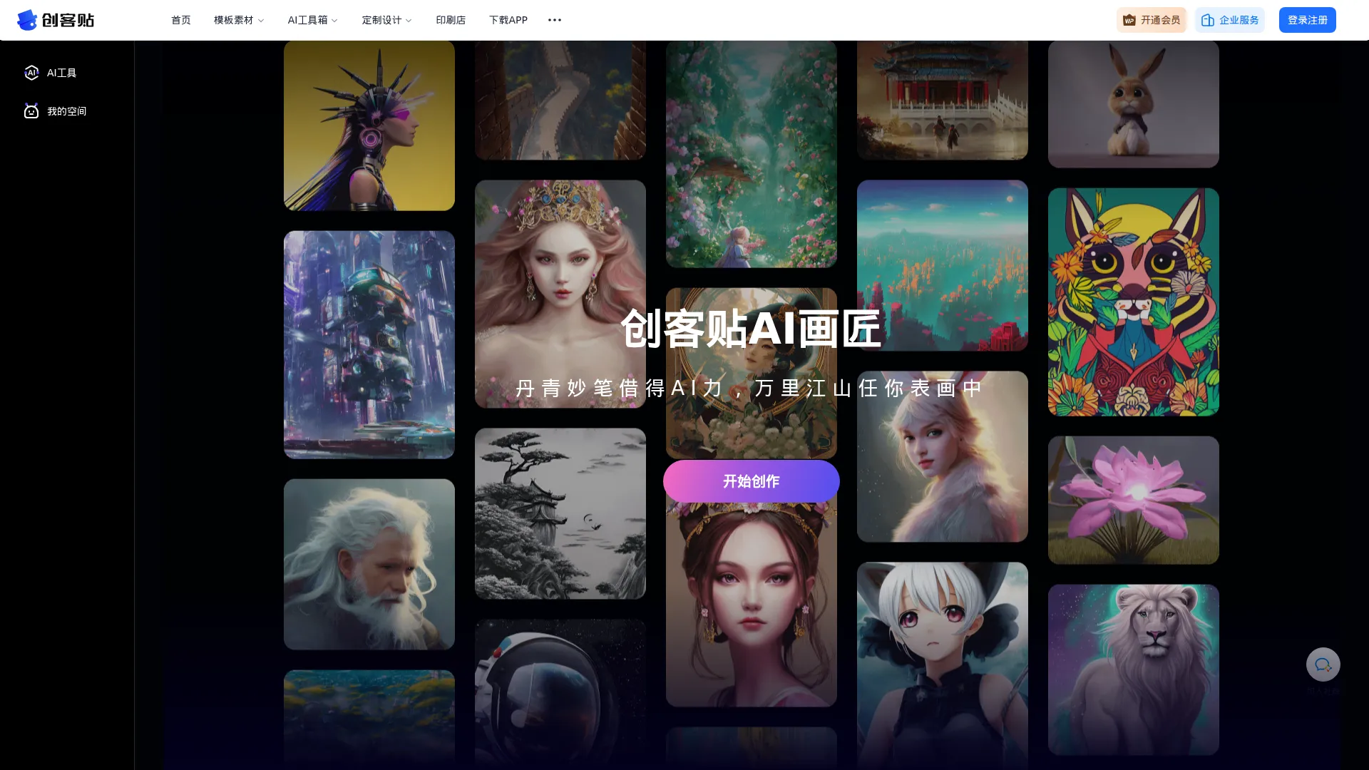This screenshot has height=770, width=1369.
Task: Click the enterprise building icon in 企业服务
Action: click(1208, 20)
